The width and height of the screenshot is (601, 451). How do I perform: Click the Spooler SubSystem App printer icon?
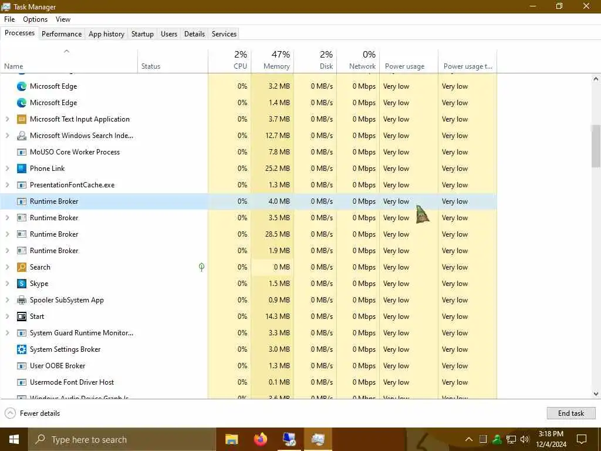point(22,300)
